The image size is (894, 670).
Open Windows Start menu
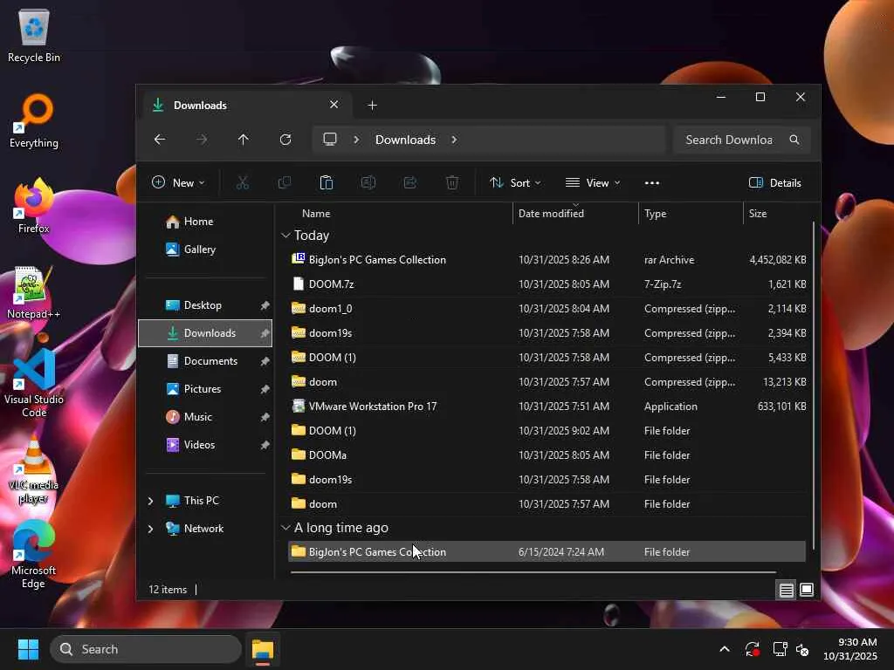[x=28, y=649]
